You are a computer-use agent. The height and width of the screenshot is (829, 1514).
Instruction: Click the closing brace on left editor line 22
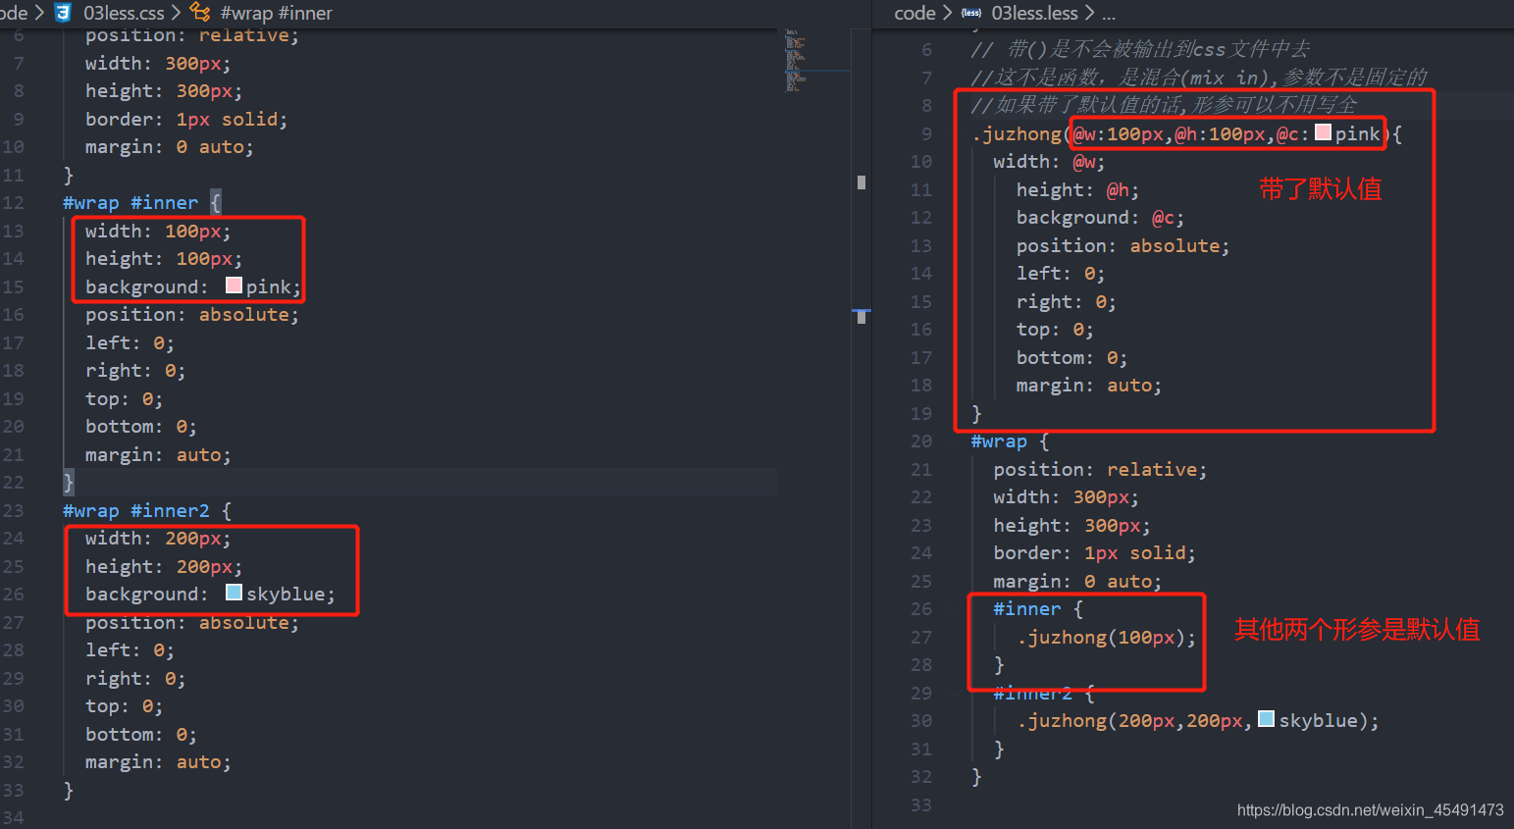pyautogui.click(x=69, y=483)
